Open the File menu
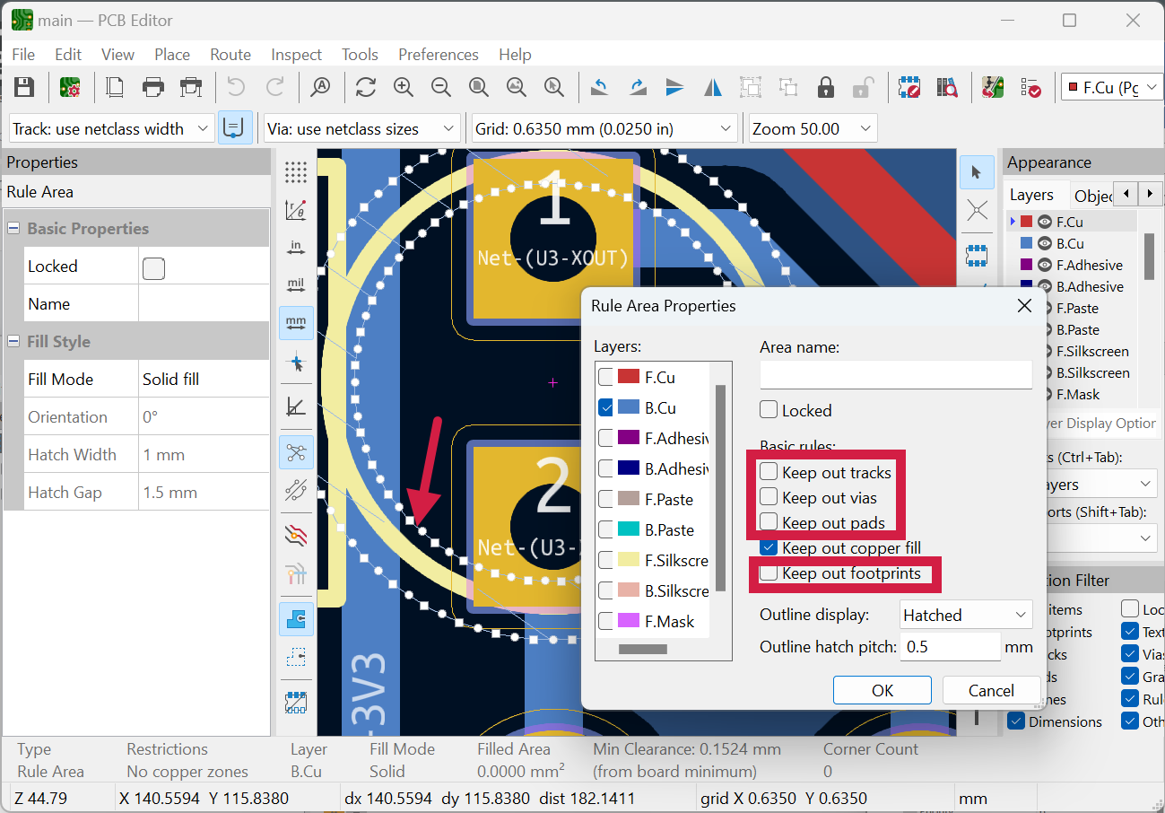Image resolution: width=1165 pixels, height=813 pixels. point(23,55)
